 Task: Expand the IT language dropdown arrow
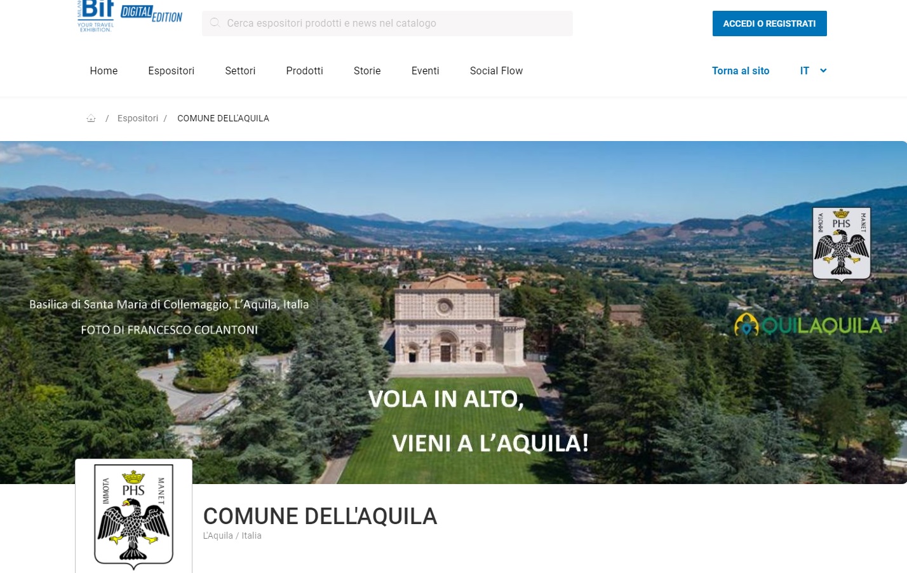pyautogui.click(x=823, y=71)
